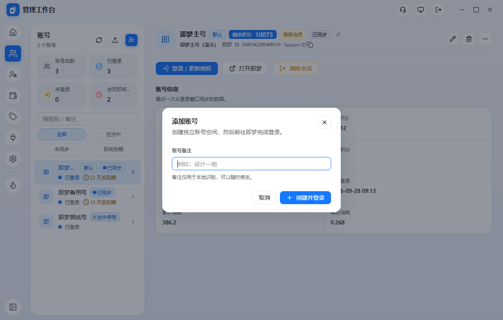Click the 高级会员 badge
Viewport: 503px width, 320px height.
[293, 34]
